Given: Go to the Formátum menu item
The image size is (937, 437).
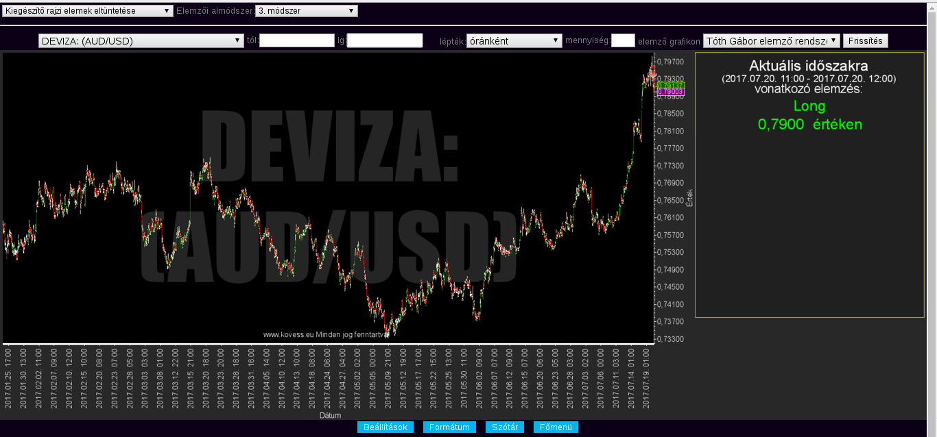Looking at the screenshot, I should 449,427.
